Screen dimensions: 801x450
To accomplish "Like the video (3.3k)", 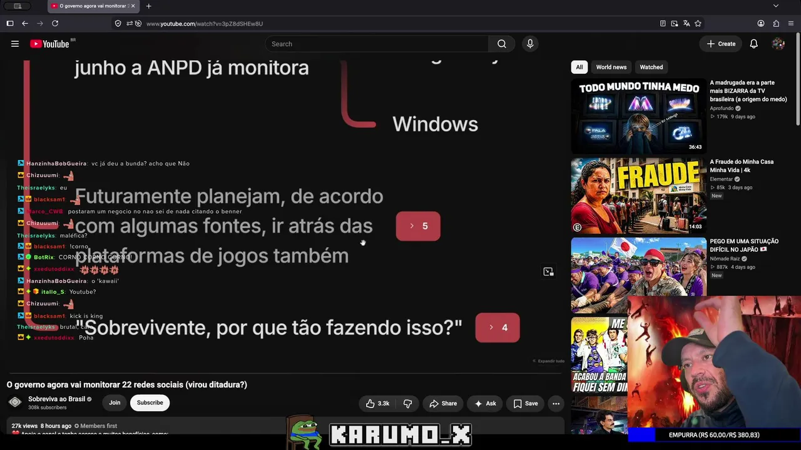I will click(377, 404).
